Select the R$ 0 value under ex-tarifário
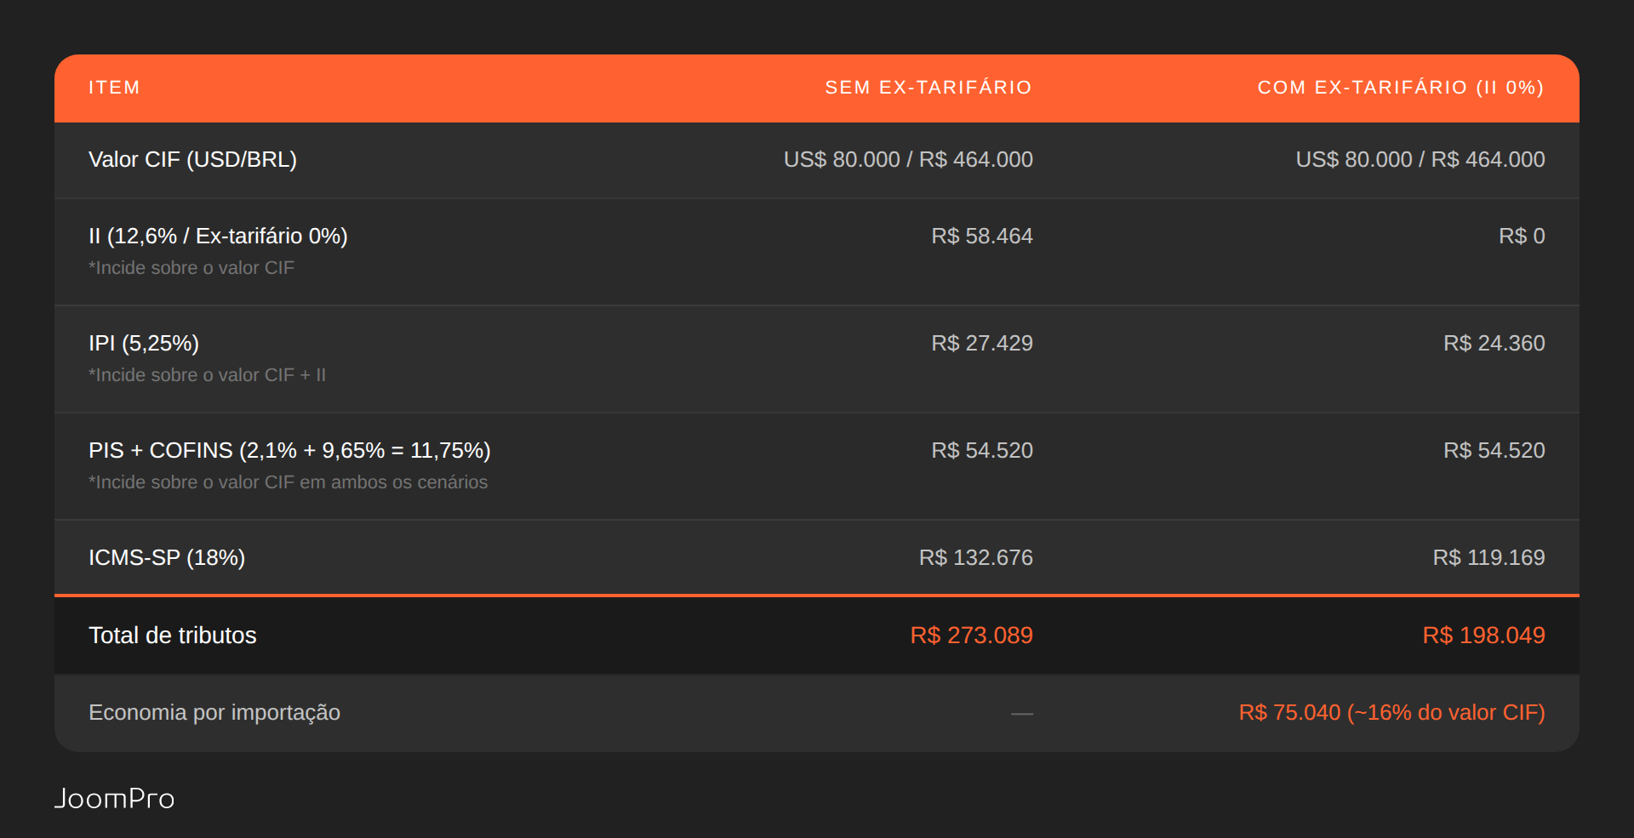Image resolution: width=1634 pixels, height=838 pixels. tap(1522, 237)
